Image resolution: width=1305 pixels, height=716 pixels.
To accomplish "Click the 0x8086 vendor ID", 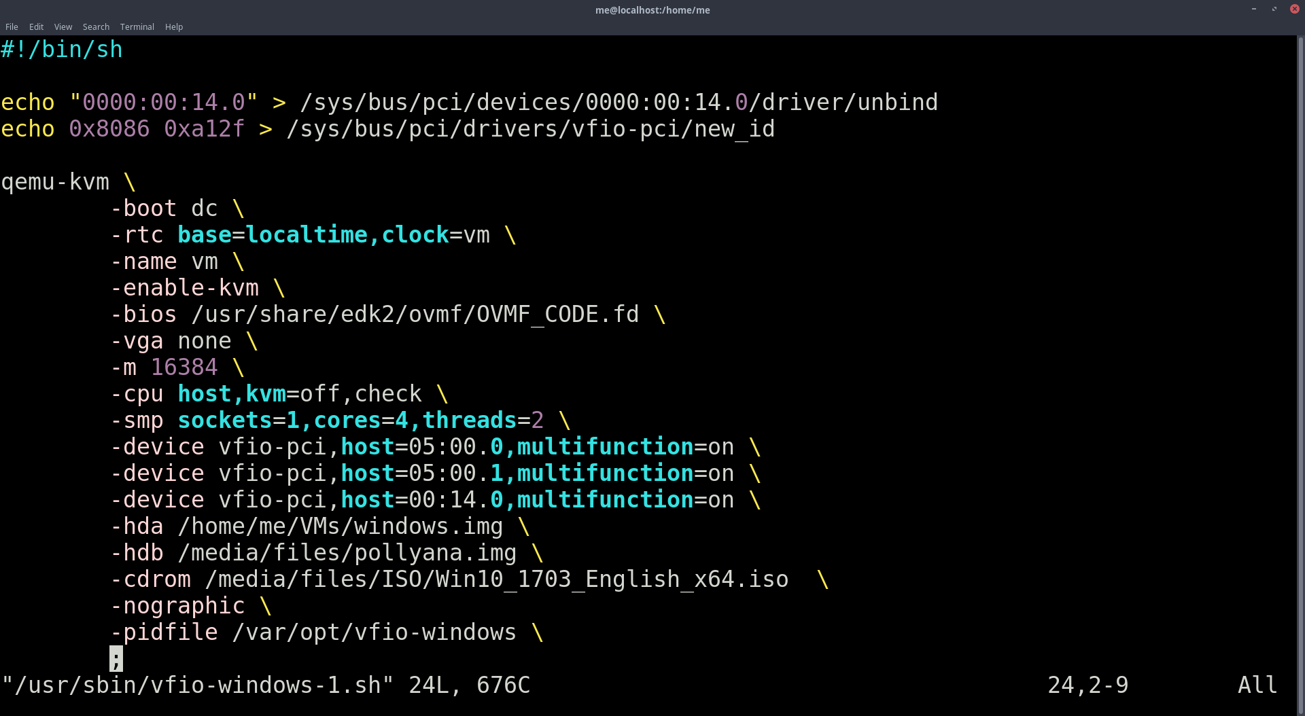I will pyautogui.click(x=109, y=129).
